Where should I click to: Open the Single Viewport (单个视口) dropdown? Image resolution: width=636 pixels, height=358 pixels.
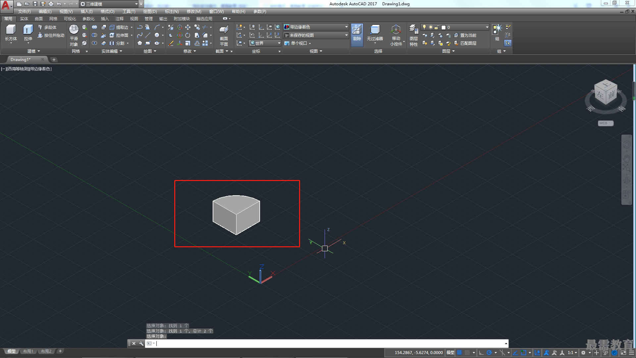(x=298, y=43)
